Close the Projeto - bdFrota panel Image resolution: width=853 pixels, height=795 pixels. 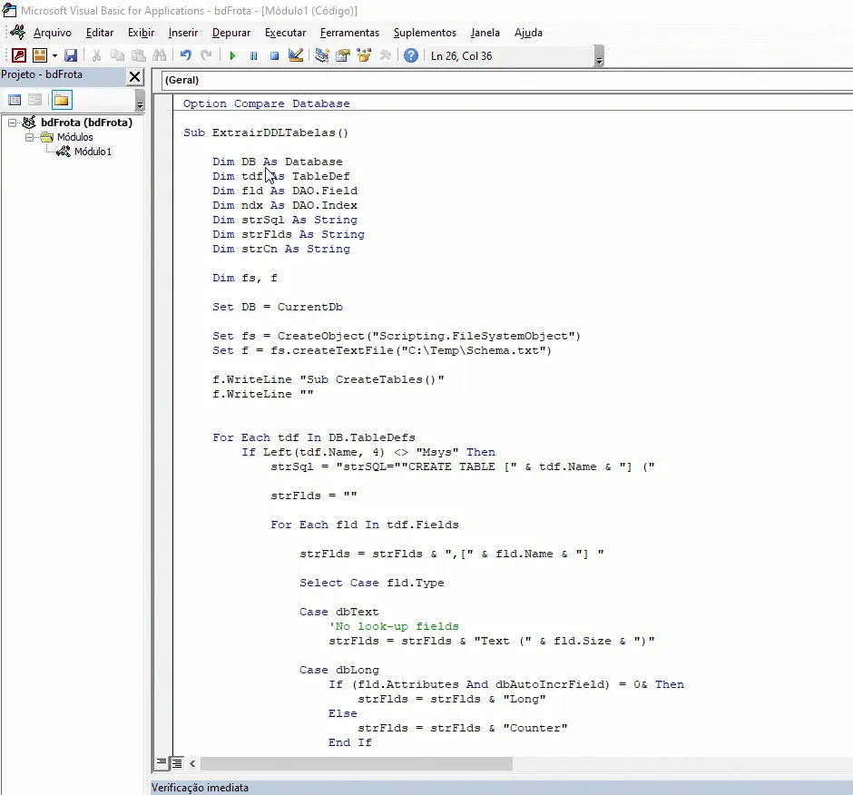[x=135, y=77]
